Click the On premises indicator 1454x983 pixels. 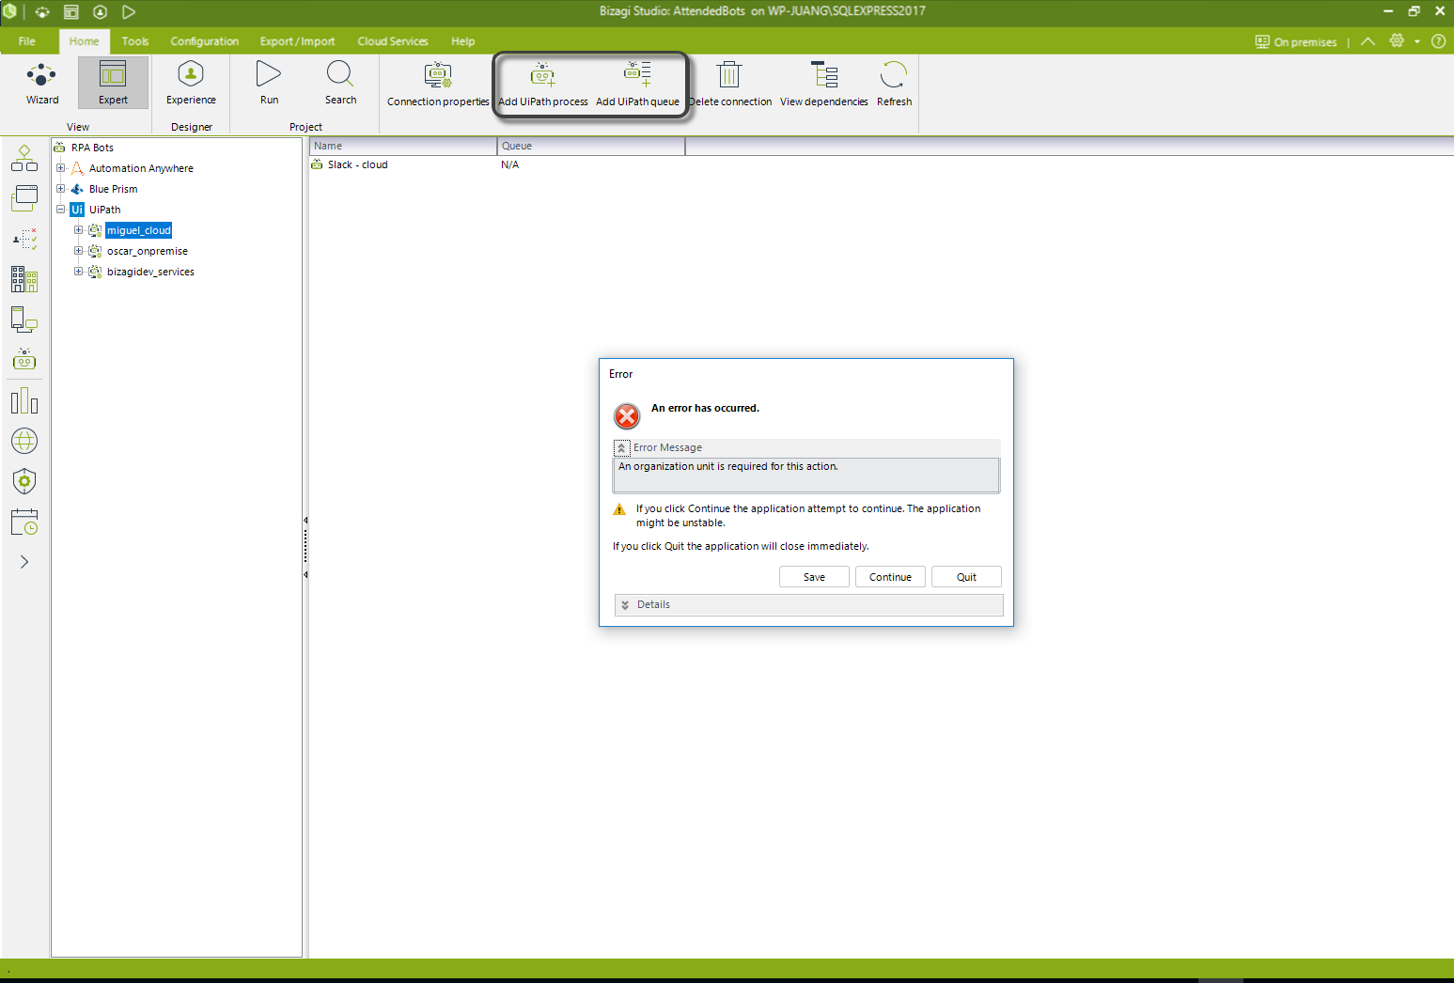pyautogui.click(x=1295, y=41)
